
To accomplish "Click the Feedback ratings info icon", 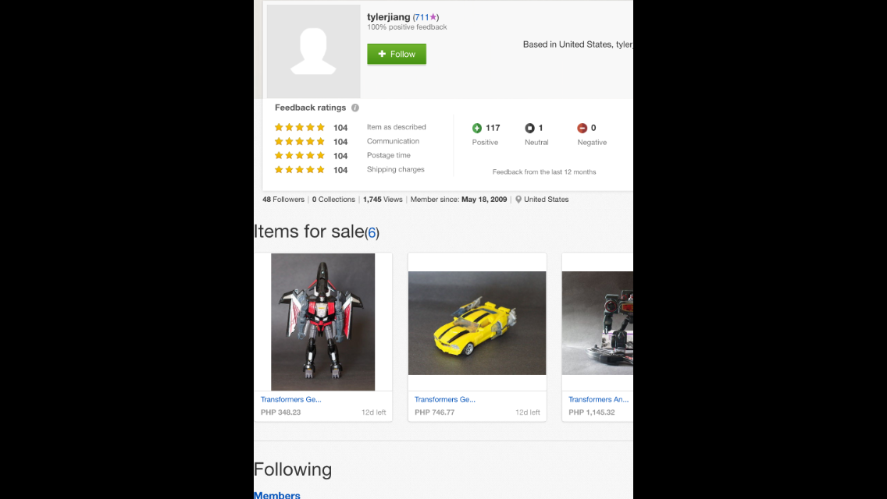I will pyautogui.click(x=354, y=108).
